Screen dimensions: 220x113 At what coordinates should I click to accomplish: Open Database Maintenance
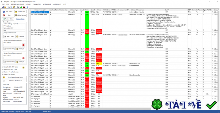click(14, 81)
